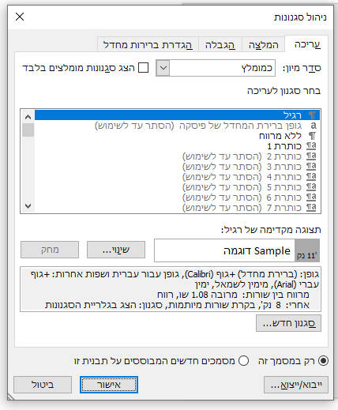Screen dimensions: 338x410
Task: Choose מסמכים חדשים המבוססים על תבנית זו option
Action: pyautogui.click(x=243, y=360)
